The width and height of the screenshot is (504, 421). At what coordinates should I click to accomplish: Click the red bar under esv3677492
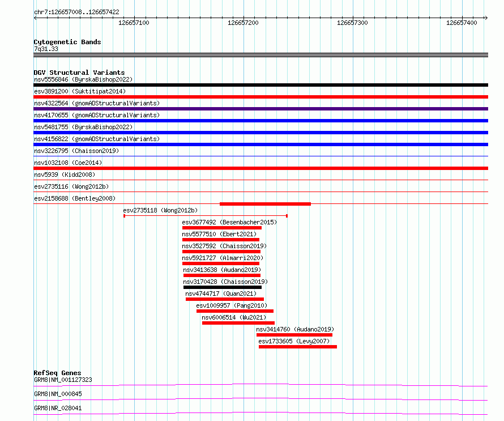pyautogui.click(x=222, y=228)
